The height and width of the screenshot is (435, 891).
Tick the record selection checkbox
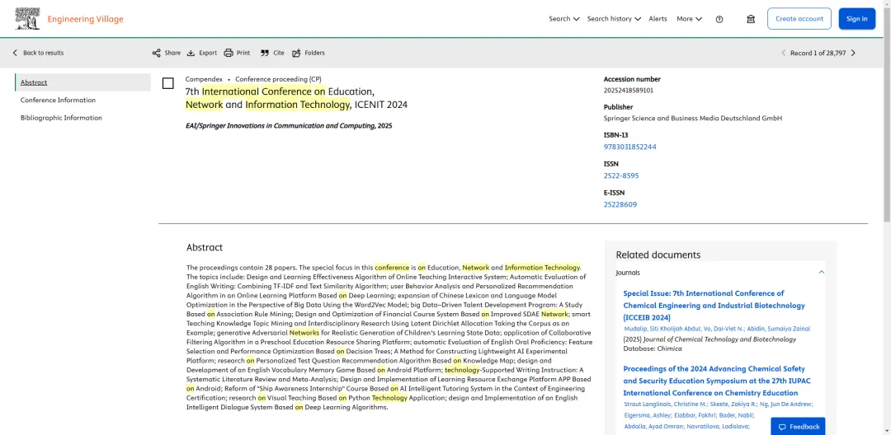168,83
